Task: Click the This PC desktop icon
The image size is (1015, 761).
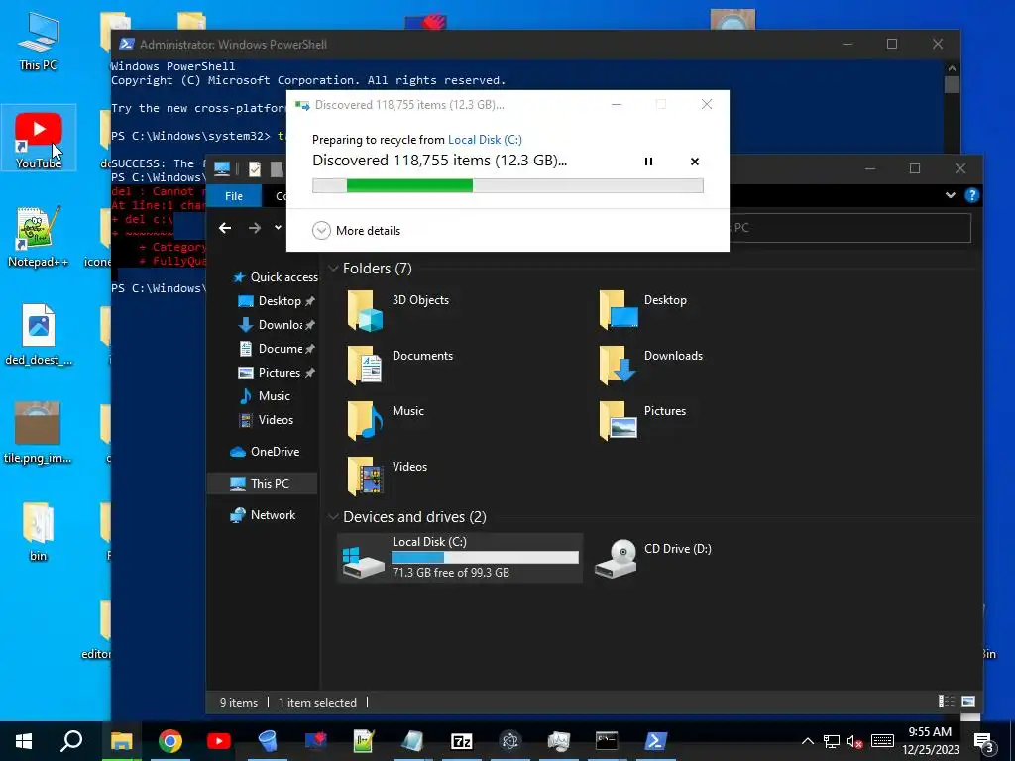Action: [39, 40]
